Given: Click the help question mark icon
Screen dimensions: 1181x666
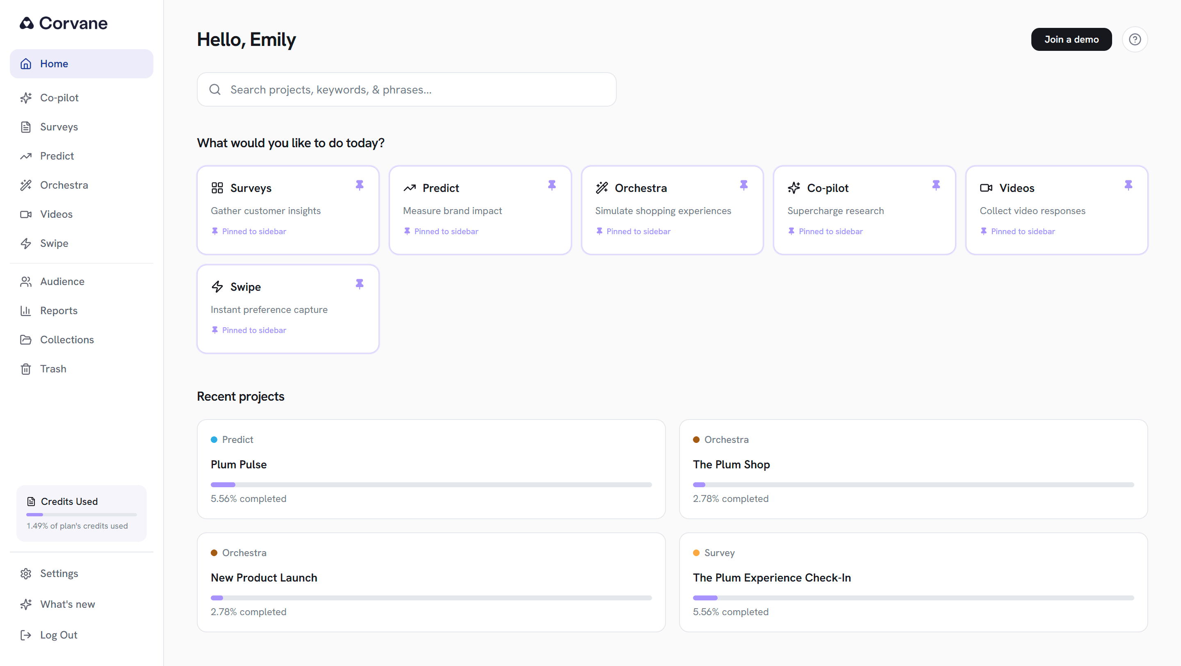Looking at the screenshot, I should coord(1134,39).
